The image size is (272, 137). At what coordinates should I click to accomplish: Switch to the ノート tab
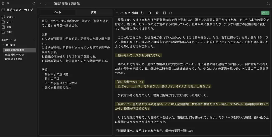57,12
